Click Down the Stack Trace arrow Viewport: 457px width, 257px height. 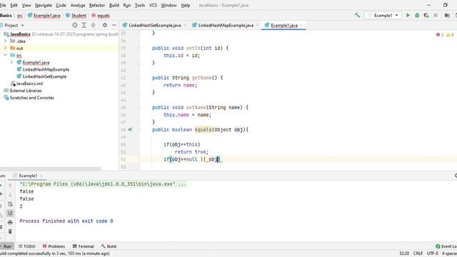click(x=10, y=195)
